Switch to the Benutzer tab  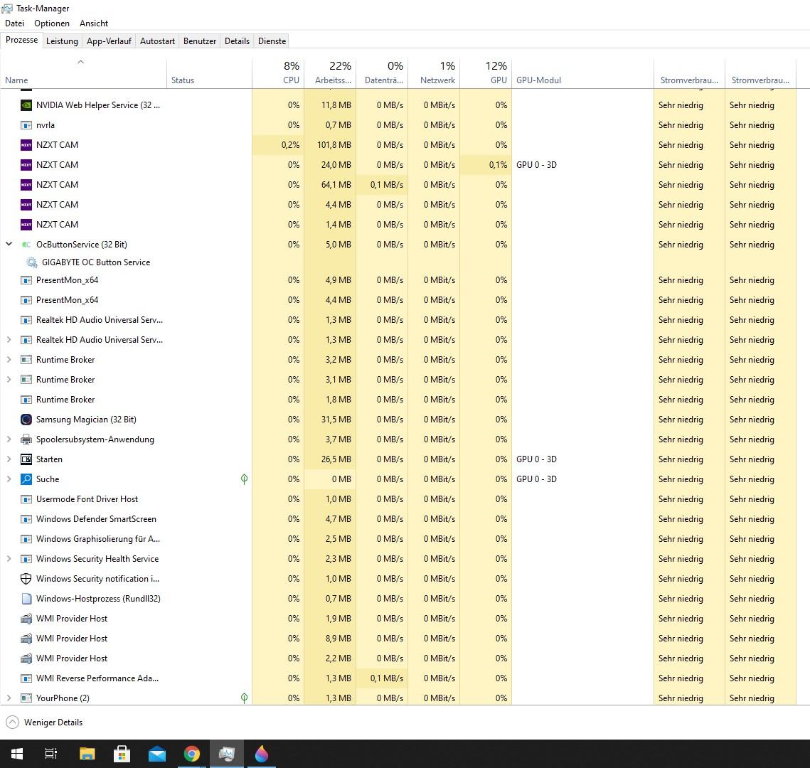tap(199, 41)
